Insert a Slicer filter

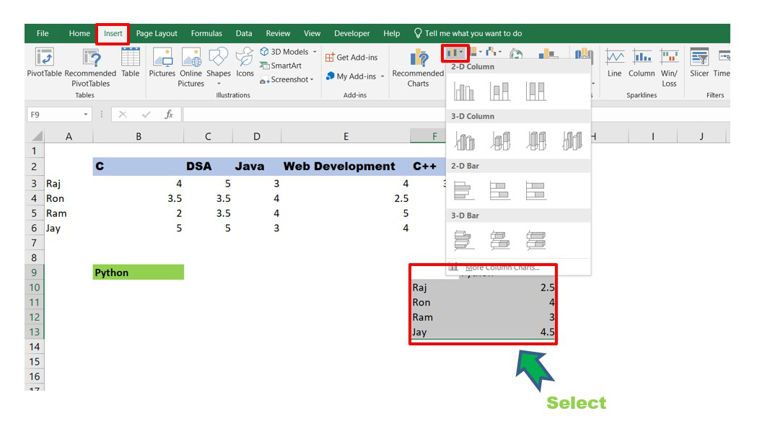[699, 63]
